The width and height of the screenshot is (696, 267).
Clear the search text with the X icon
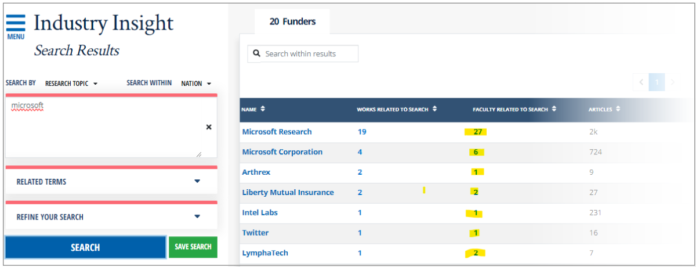pos(209,127)
